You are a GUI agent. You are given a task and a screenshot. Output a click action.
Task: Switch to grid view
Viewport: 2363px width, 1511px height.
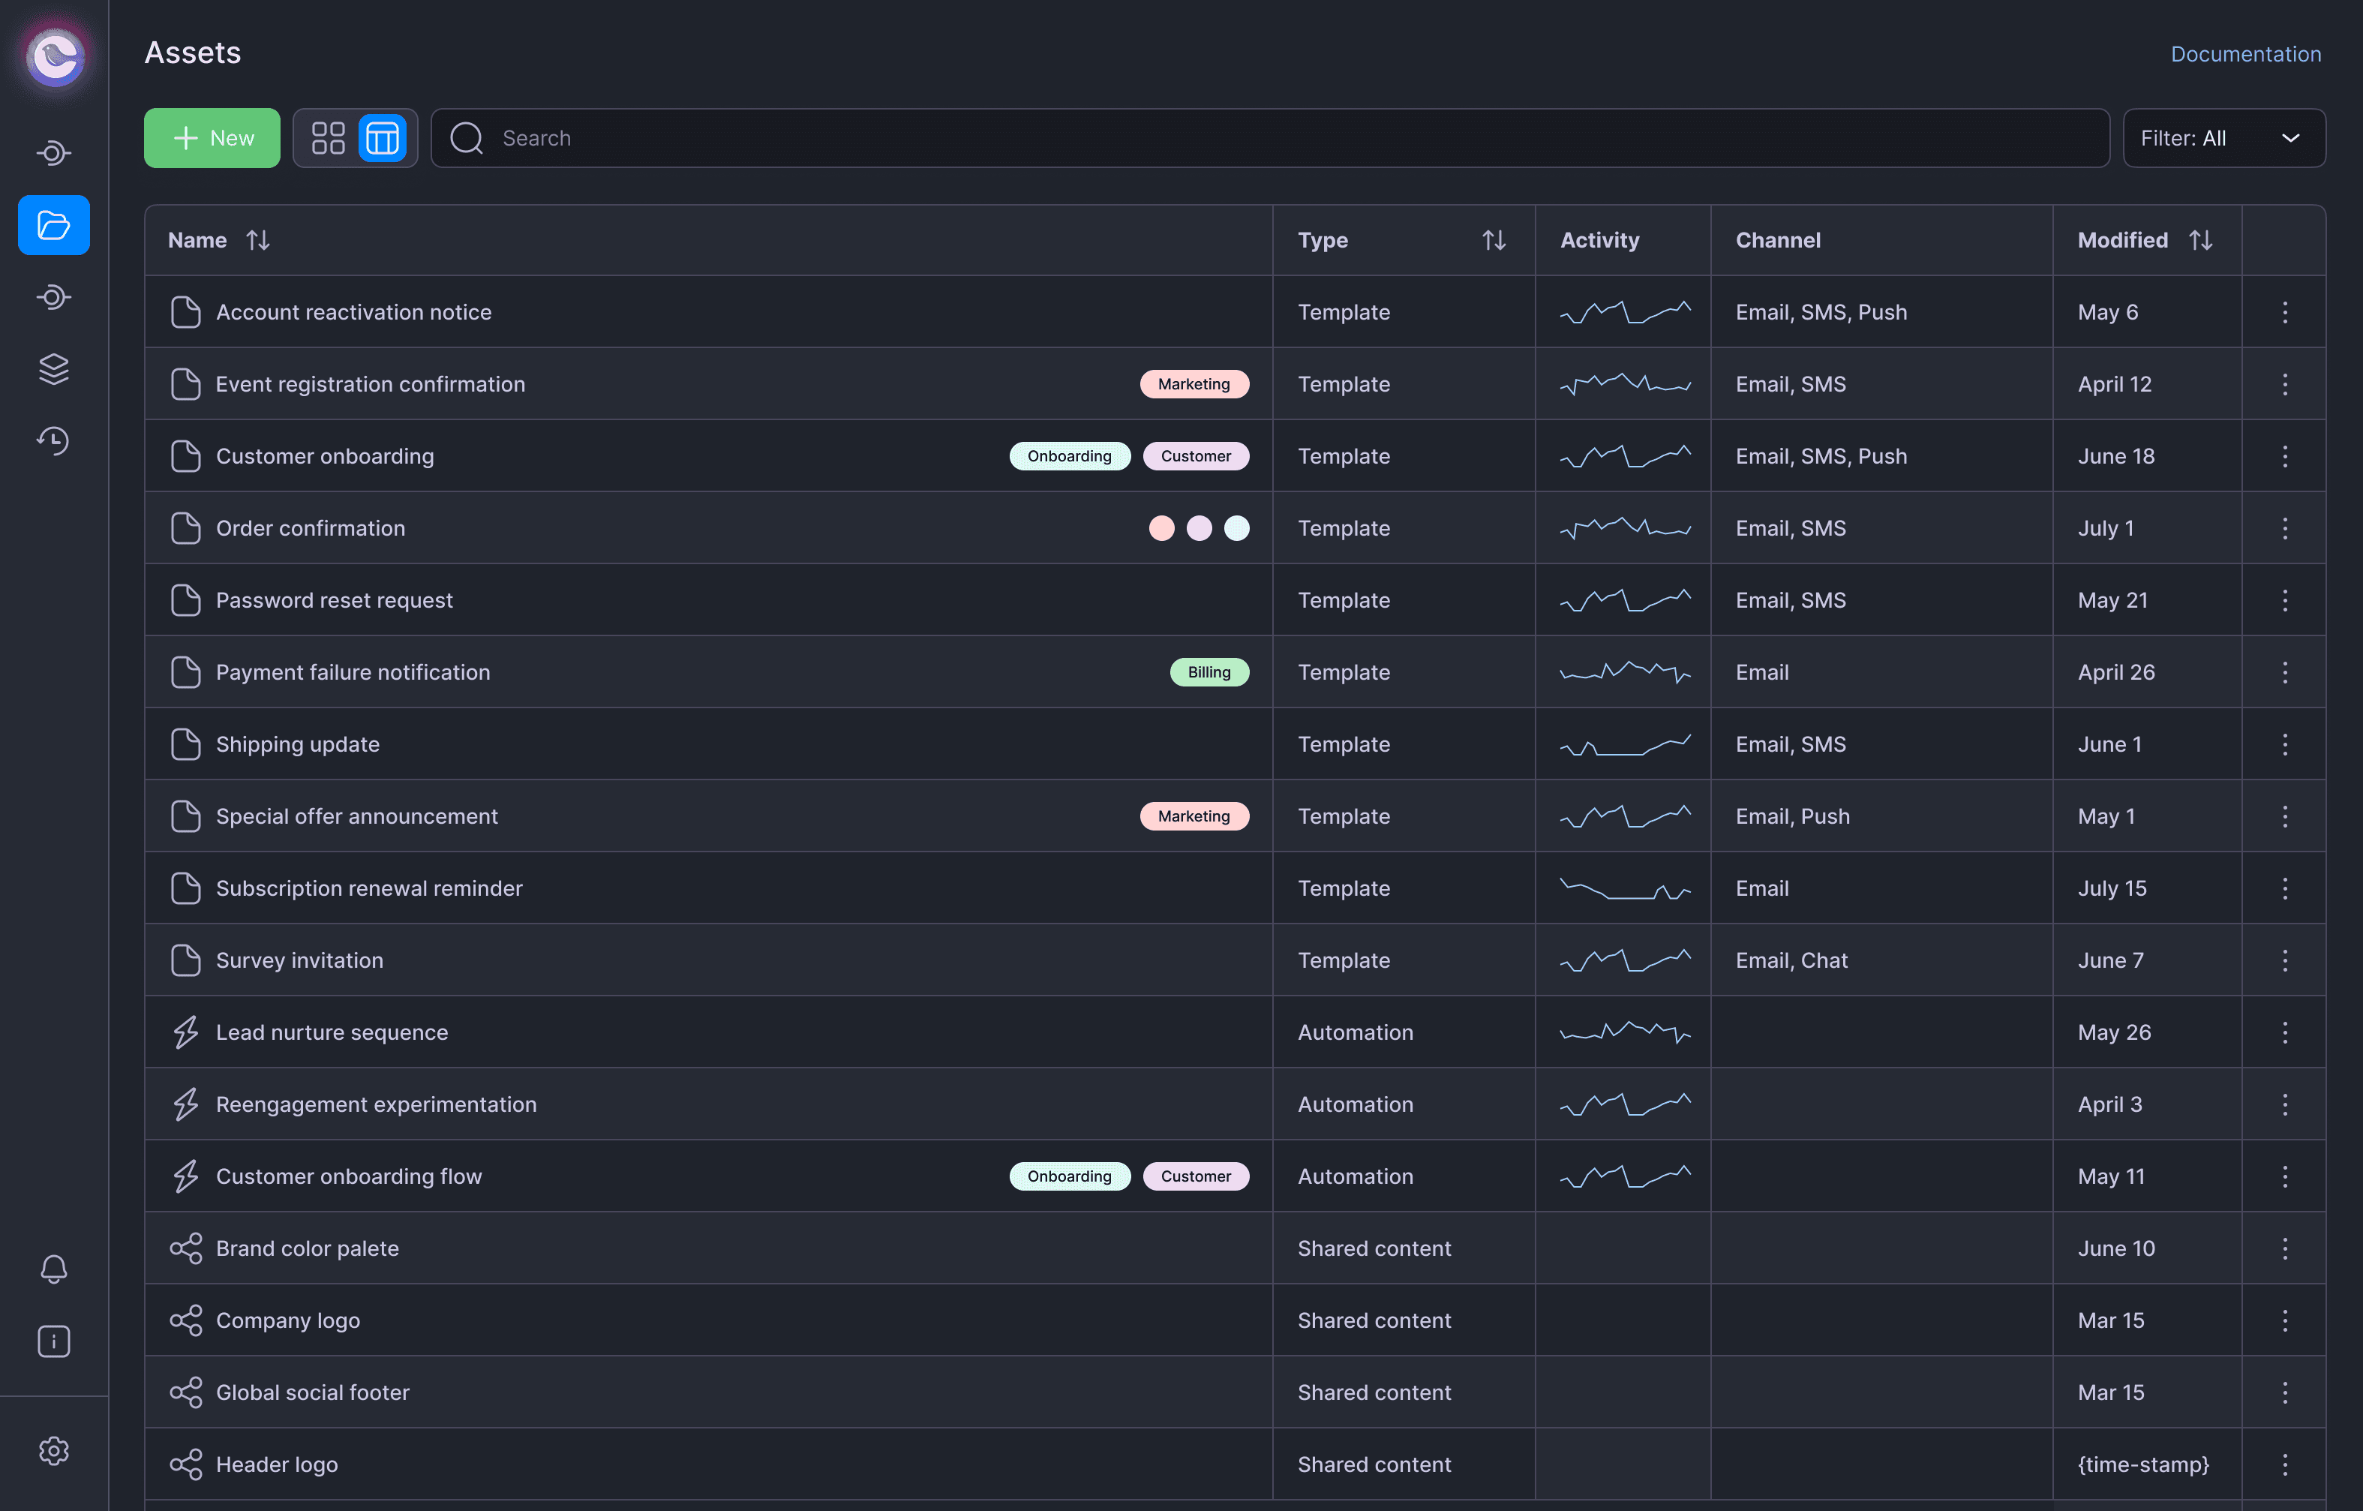point(328,138)
